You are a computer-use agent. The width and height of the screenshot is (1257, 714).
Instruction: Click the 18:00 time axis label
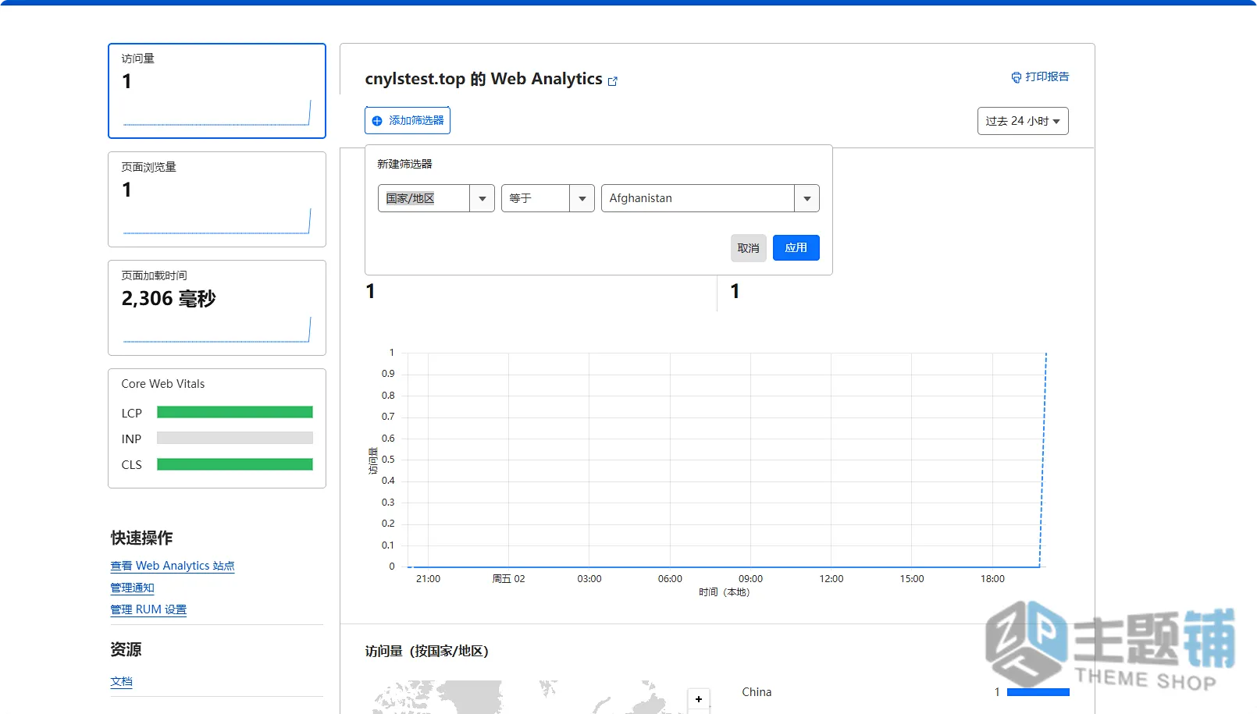coord(992,579)
